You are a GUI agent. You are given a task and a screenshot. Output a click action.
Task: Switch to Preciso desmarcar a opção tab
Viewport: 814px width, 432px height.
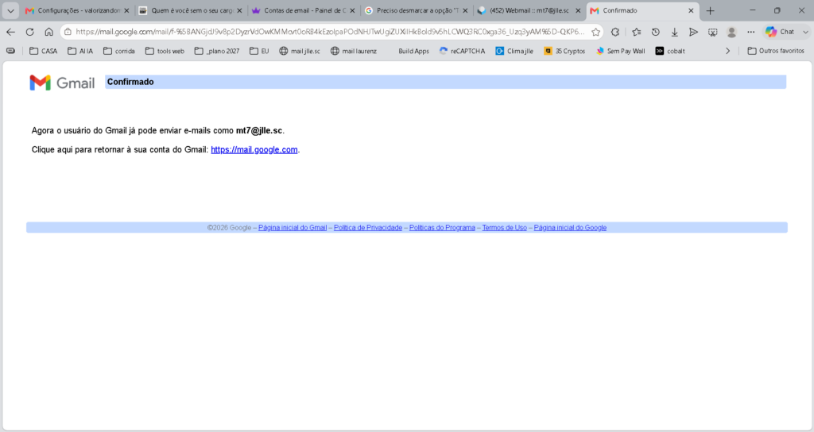pyautogui.click(x=417, y=10)
